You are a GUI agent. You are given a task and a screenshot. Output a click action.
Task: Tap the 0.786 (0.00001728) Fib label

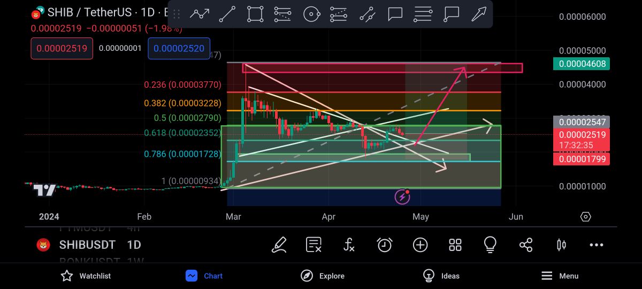(x=182, y=154)
